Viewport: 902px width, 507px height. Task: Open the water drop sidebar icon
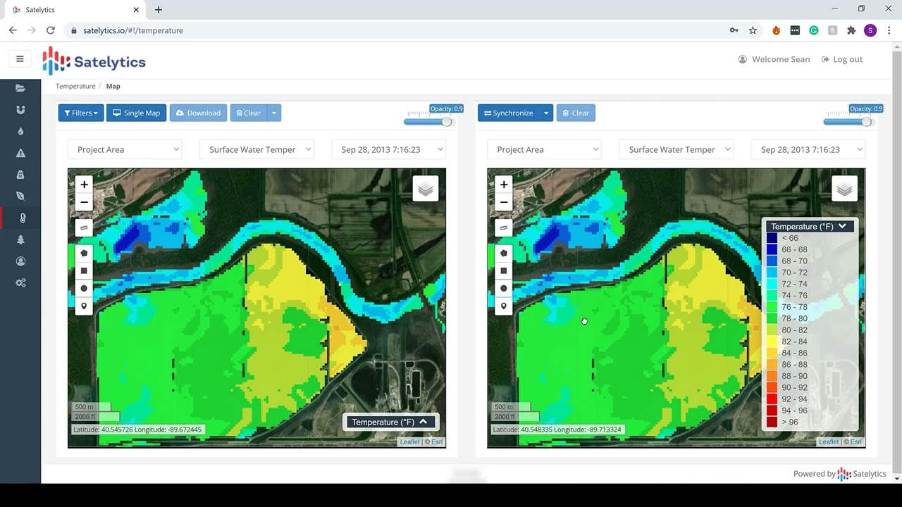(x=20, y=132)
